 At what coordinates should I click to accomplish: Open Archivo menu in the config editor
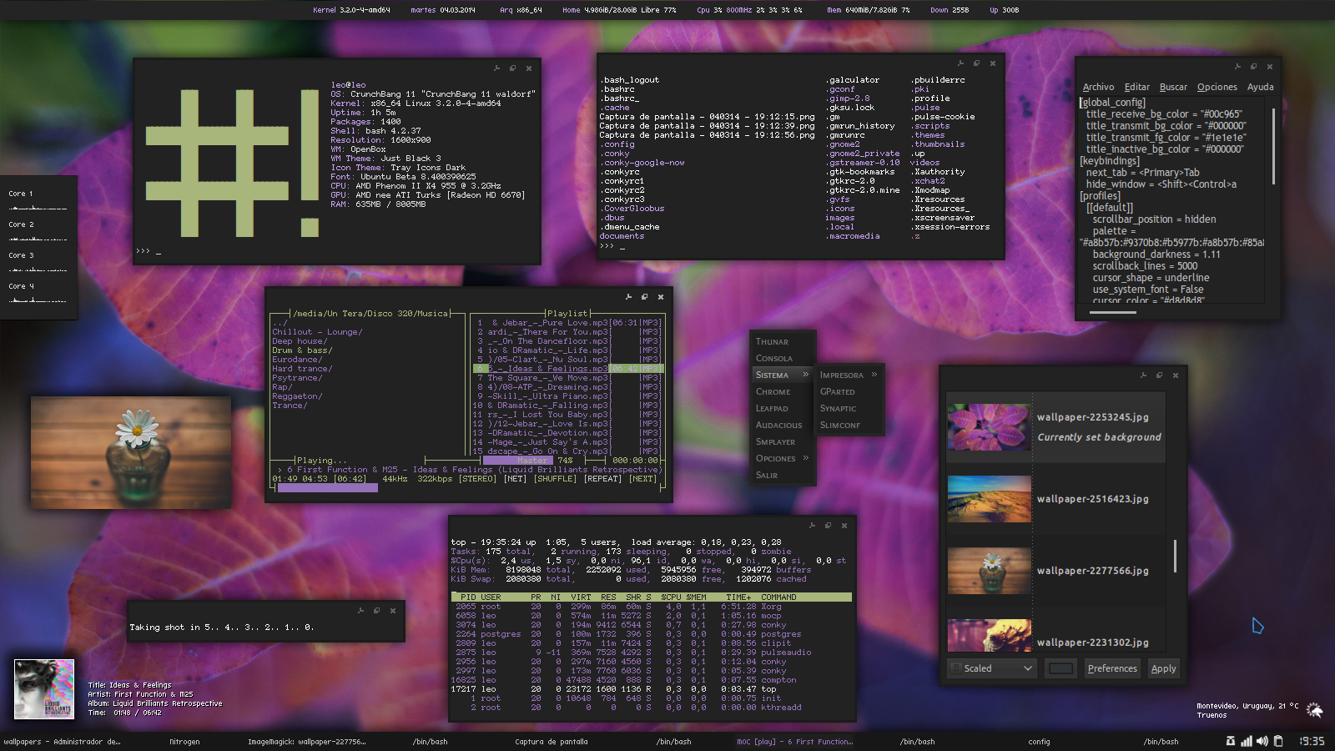tap(1098, 87)
